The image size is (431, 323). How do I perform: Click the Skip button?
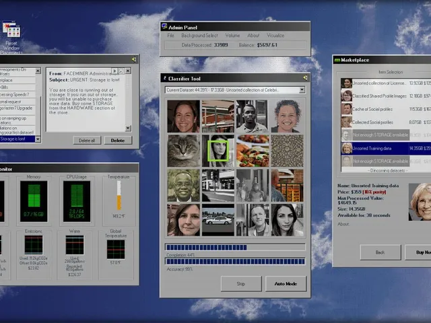(x=241, y=284)
